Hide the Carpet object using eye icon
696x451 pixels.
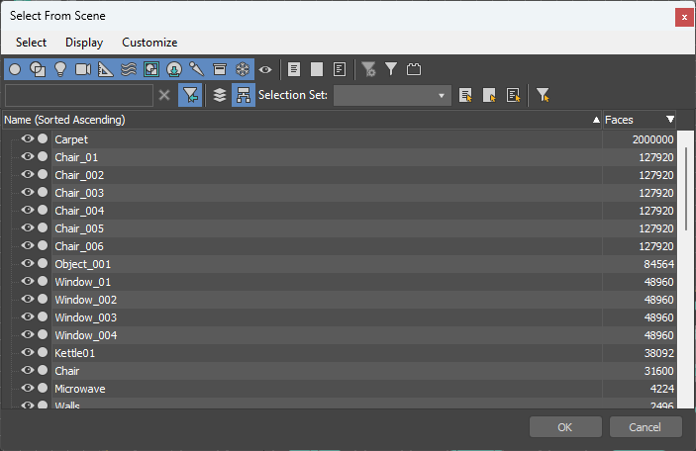coord(27,139)
